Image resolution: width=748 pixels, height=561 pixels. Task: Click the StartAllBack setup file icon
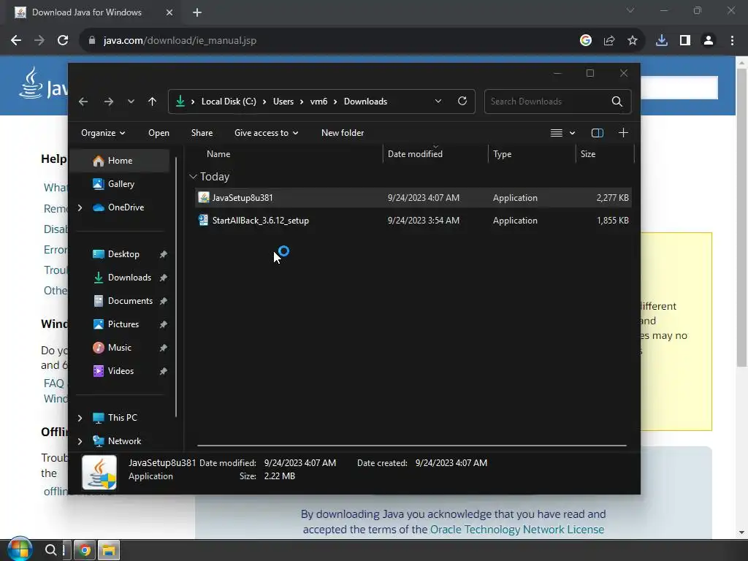204,221
